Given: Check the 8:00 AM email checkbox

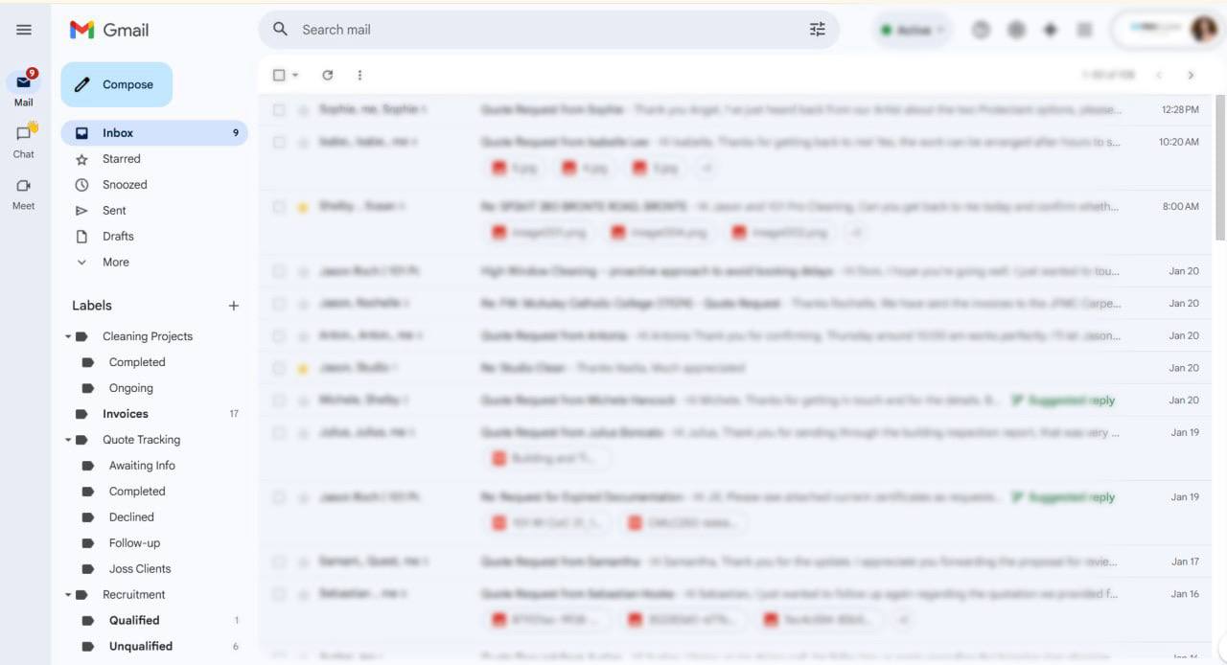Looking at the screenshot, I should point(279,207).
